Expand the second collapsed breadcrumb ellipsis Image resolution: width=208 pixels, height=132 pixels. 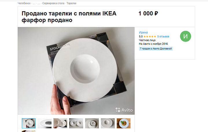pyautogui.click(x=39, y=3)
